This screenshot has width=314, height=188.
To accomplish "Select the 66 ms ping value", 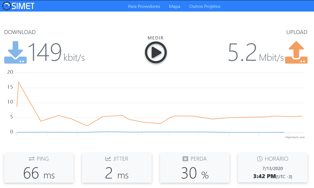I will (39, 173).
